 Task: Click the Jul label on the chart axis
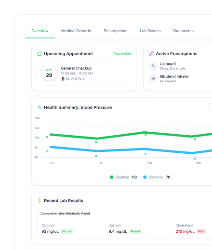click(x=101, y=162)
